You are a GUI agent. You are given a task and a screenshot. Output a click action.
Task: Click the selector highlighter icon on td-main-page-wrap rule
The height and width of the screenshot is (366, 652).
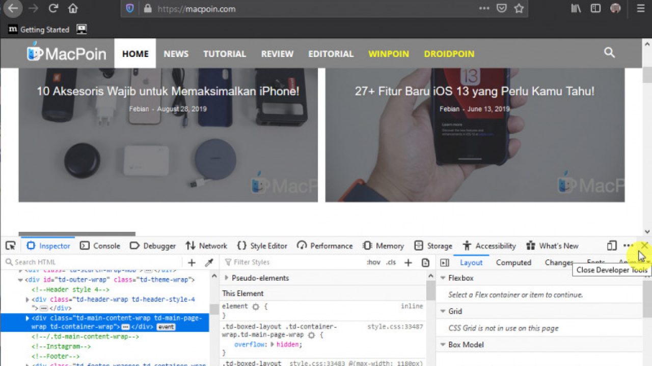point(312,335)
